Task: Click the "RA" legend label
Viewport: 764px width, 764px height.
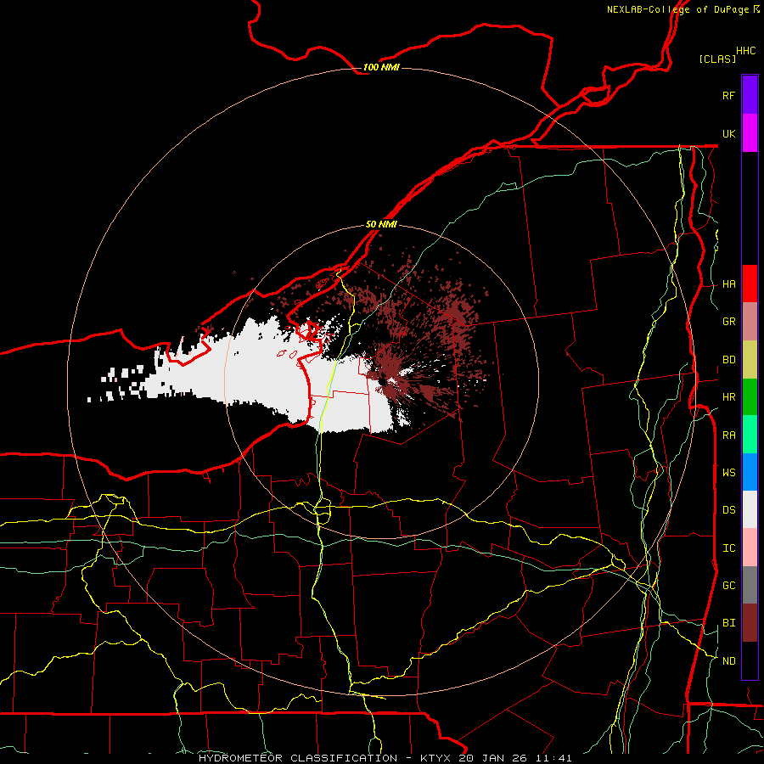Action: tap(728, 435)
